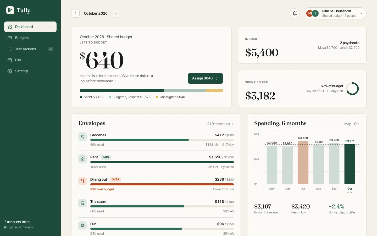
Task: Click the May – Oct range label
Action: click(x=352, y=124)
